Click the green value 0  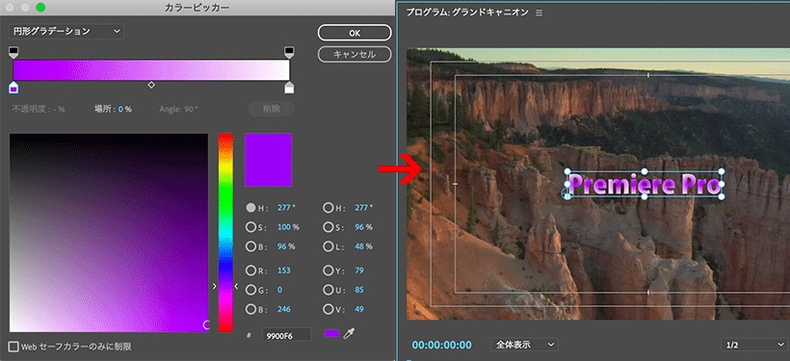279,290
